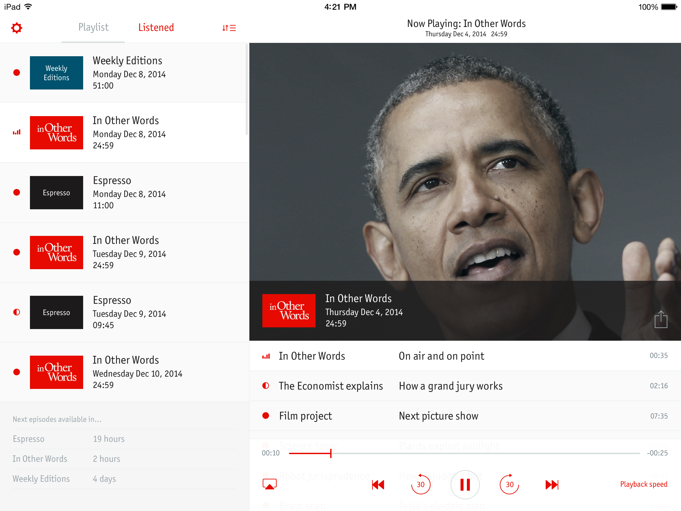The height and width of the screenshot is (511, 681).
Task: Open the AirPlay output icon
Action: pos(270,484)
